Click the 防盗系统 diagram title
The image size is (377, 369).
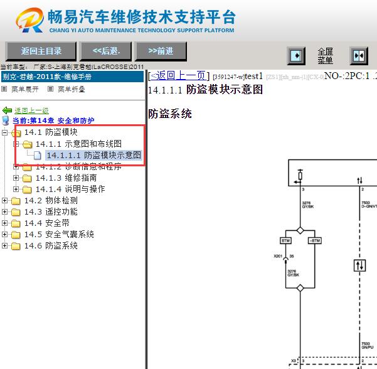pyautogui.click(x=170, y=114)
